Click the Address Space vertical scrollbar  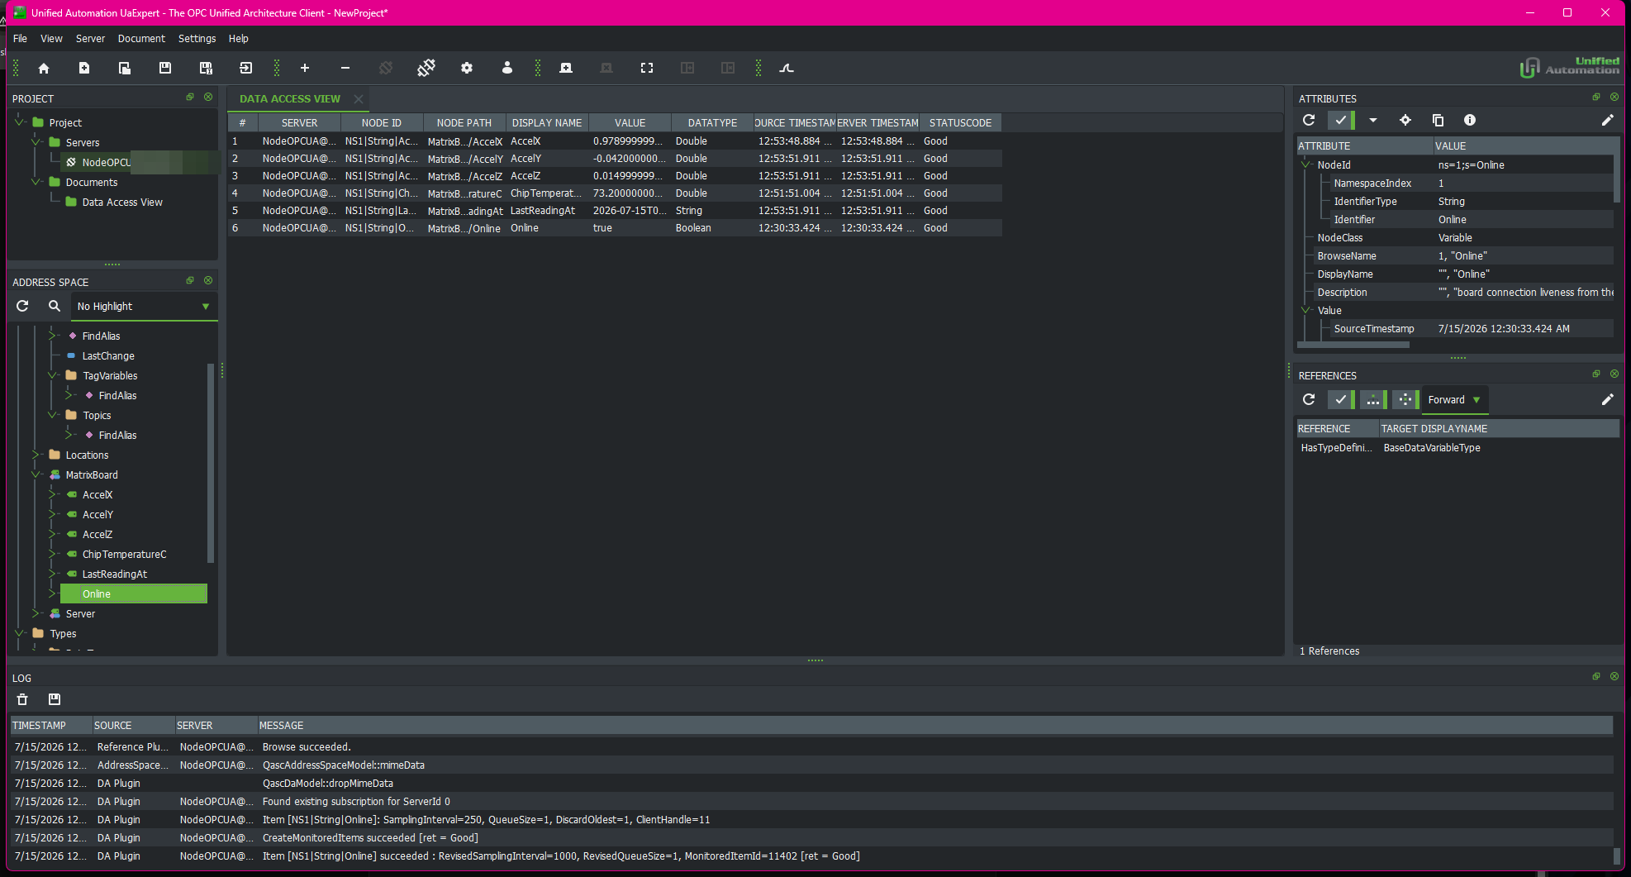coord(211,463)
